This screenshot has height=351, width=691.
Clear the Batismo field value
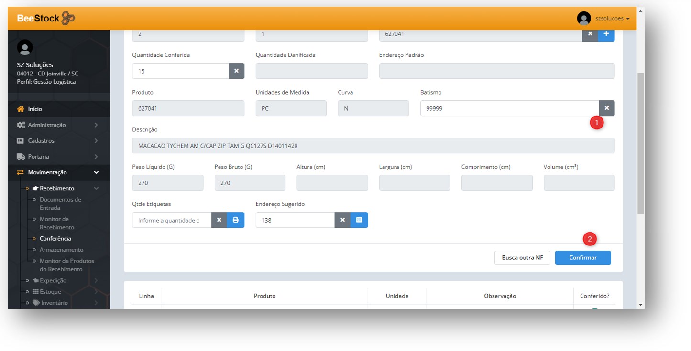tap(606, 108)
